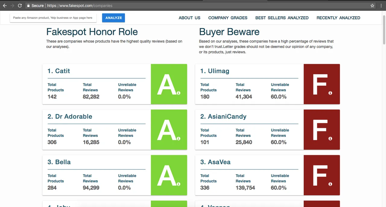Screen dimensions: 386x207
Task: Click Dr Adorable's total reviews 16,285
Action: (x=91, y=142)
